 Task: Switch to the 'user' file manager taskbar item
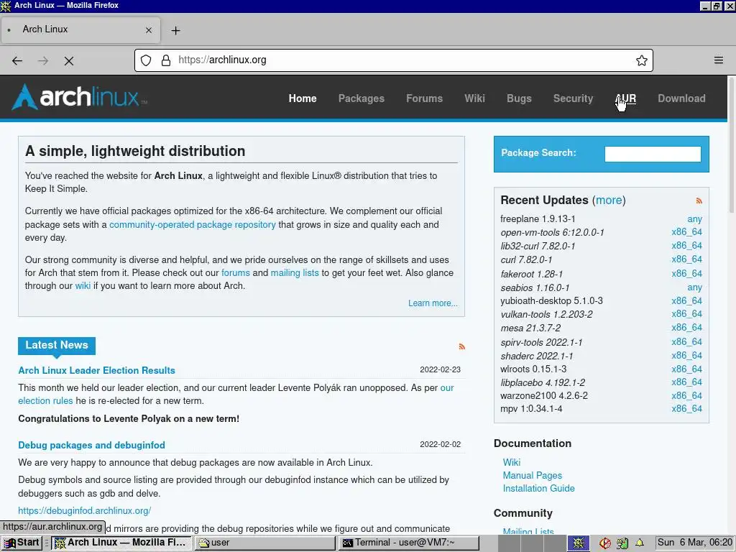(265, 543)
